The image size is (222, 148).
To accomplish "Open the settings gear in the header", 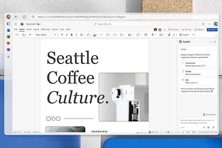I will pyautogui.click(x=203, y=24).
